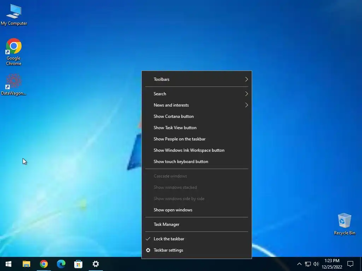Image resolution: width=362 pixels, height=271 pixels.
Task: Uncheck Lock the taskbar option
Action: pos(197,239)
